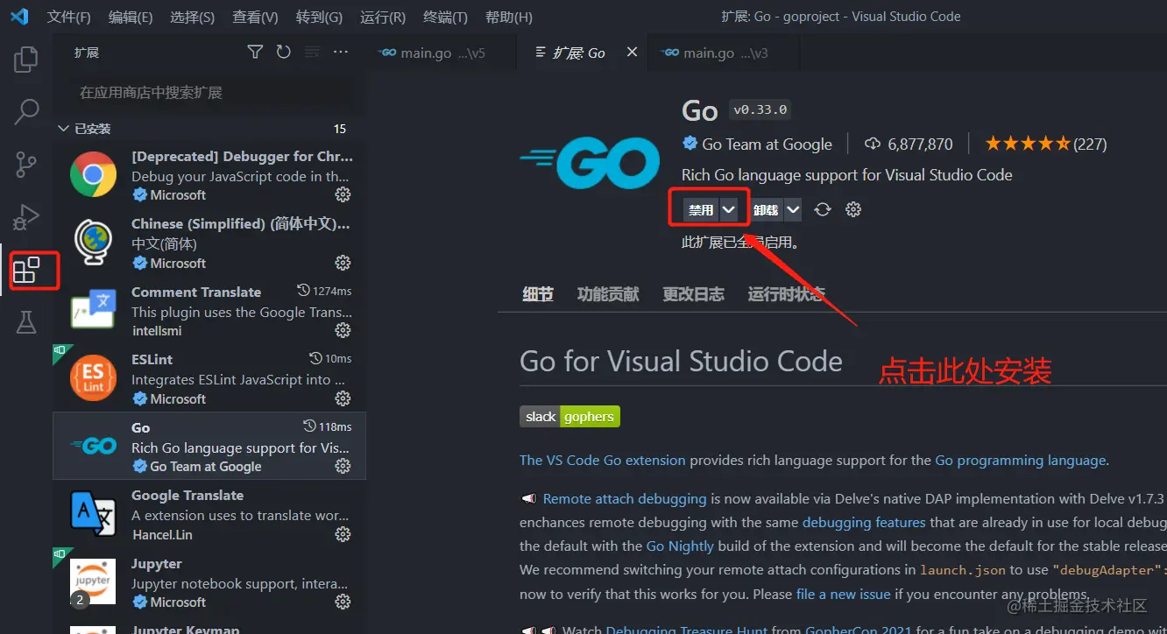Image resolution: width=1167 pixels, height=634 pixels.
Task: Open gear settings for Google Translate
Action: pos(343,534)
